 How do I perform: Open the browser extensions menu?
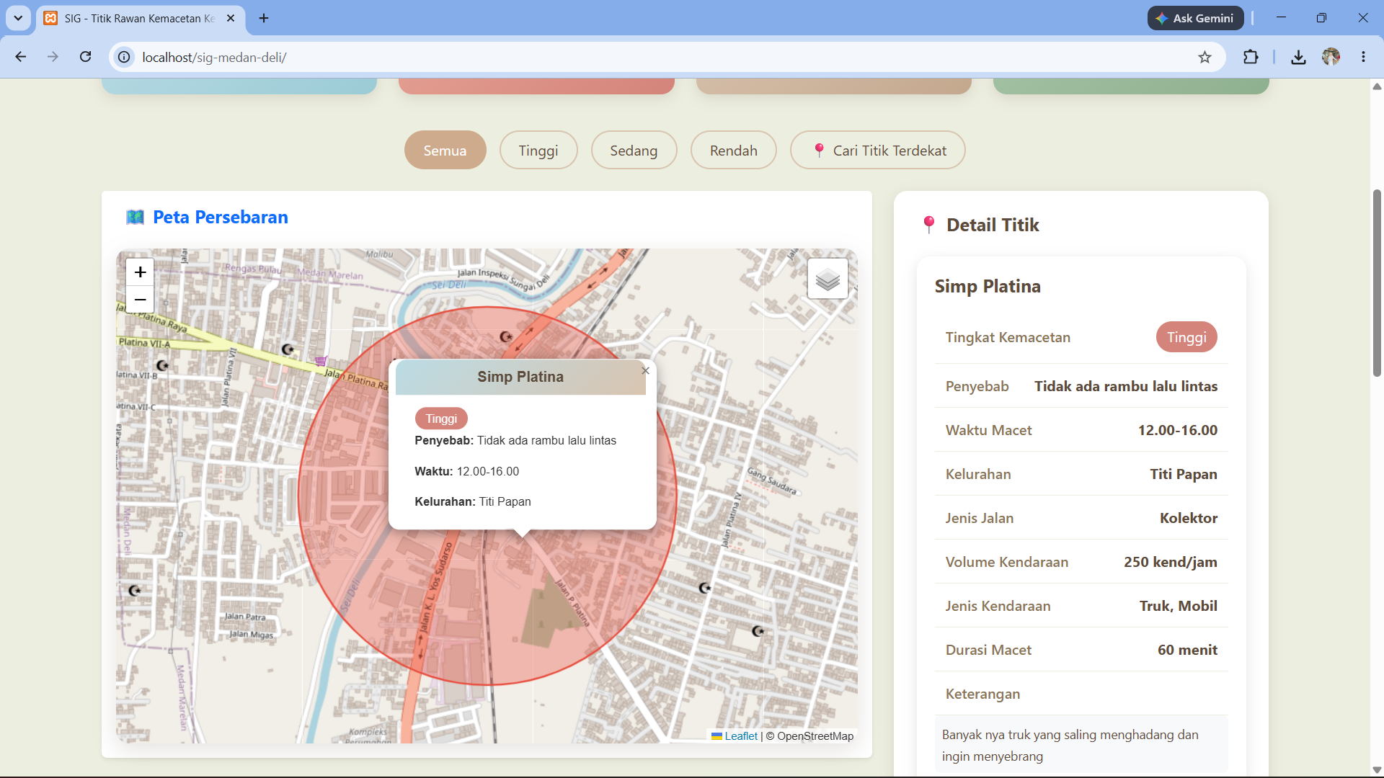point(1251,57)
